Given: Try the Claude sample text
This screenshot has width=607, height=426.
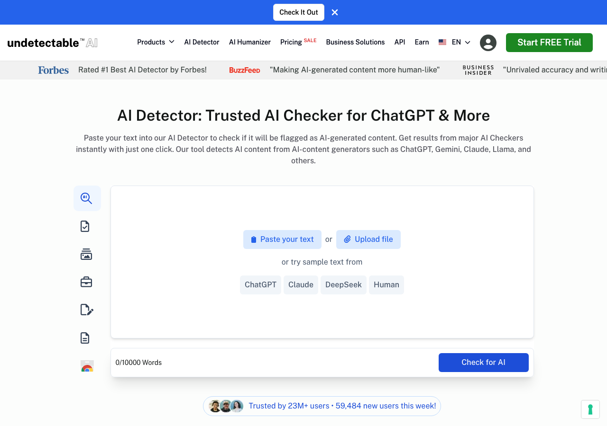Looking at the screenshot, I should click(301, 285).
